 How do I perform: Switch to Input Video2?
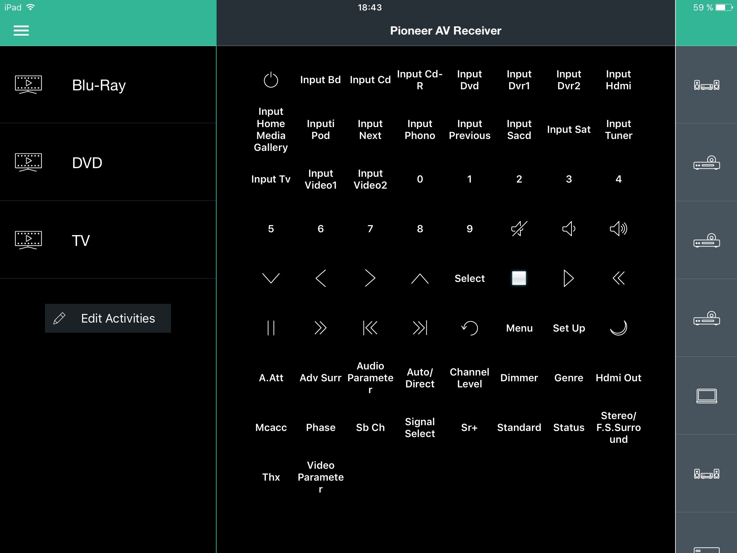(x=370, y=179)
